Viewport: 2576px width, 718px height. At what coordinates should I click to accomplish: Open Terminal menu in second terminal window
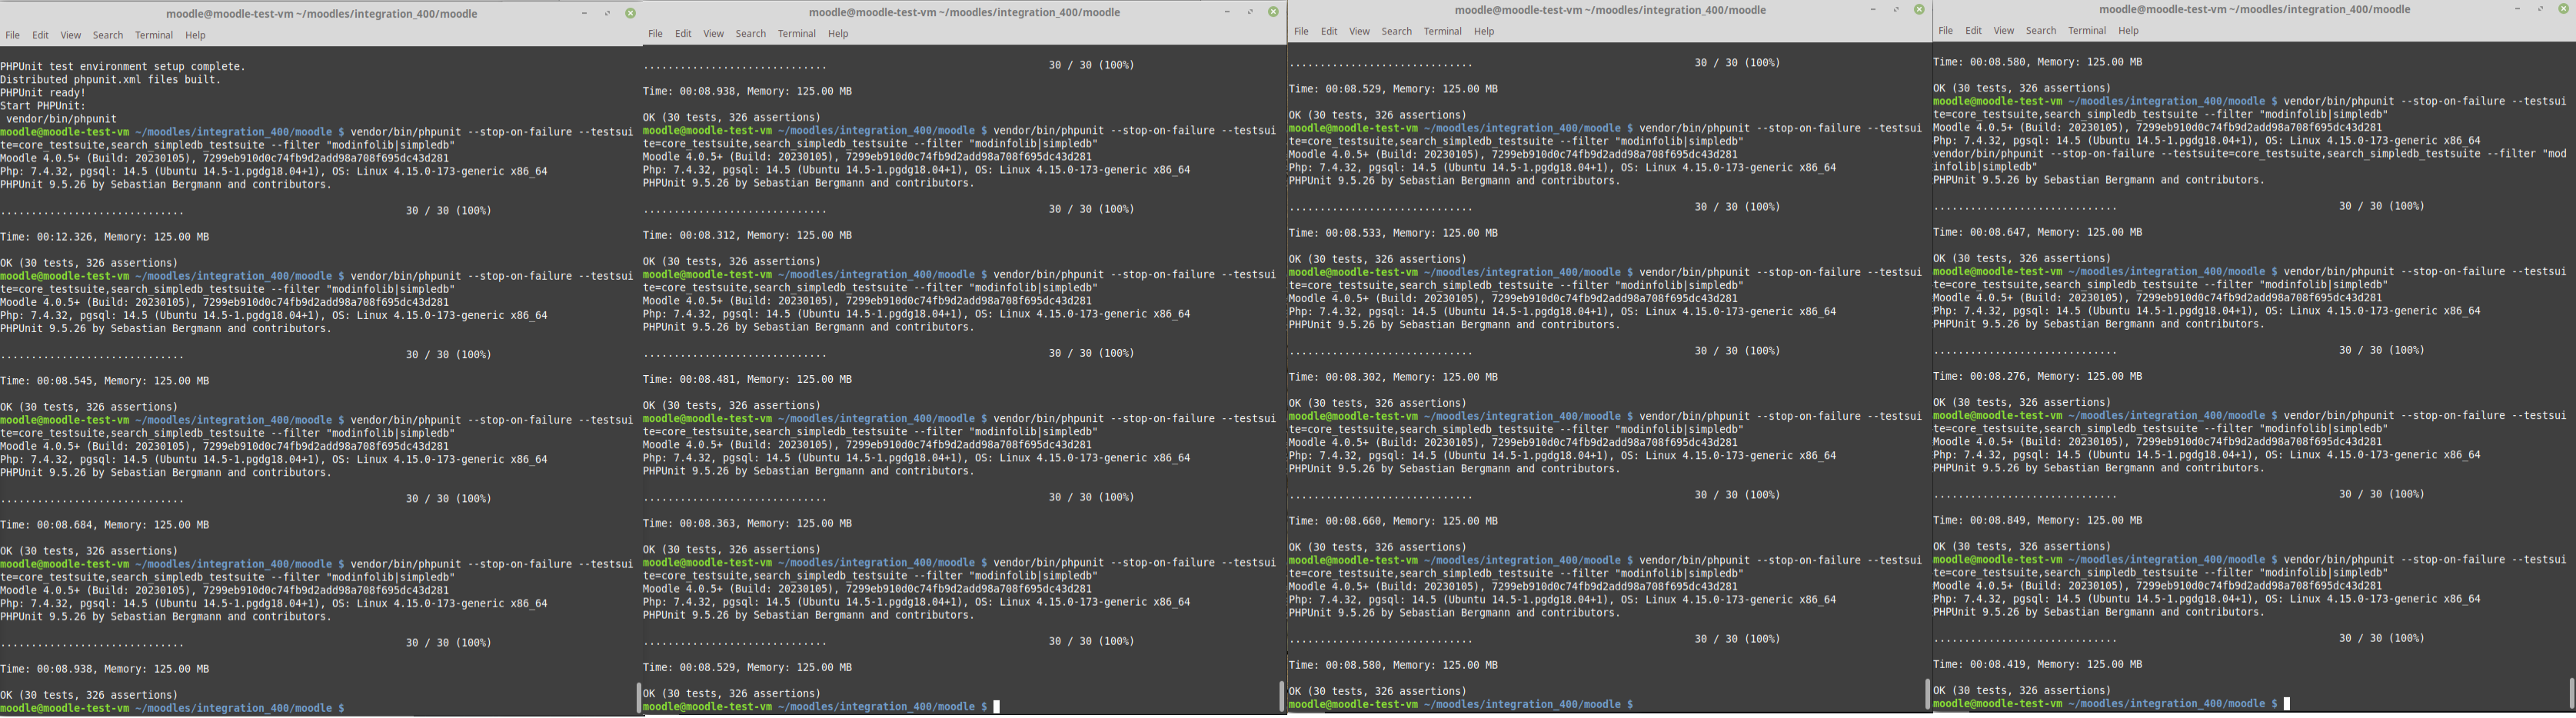pyautogui.click(x=797, y=34)
